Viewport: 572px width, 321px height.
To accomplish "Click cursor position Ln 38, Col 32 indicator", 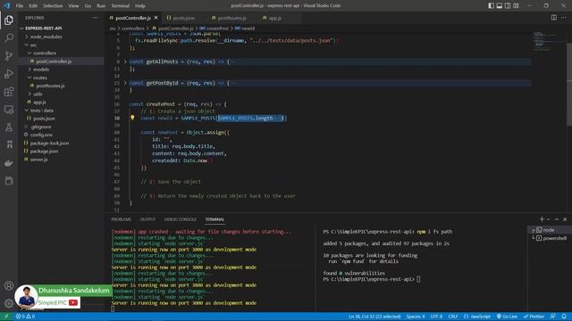I will click(x=374, y=317).
